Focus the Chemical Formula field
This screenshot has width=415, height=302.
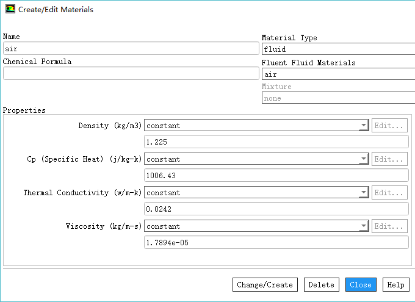pyautogui.click(x=131, y=73)
